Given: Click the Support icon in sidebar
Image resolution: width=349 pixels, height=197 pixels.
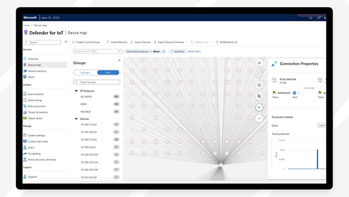Looking at the screenshot, I should (x=25, y=177).
